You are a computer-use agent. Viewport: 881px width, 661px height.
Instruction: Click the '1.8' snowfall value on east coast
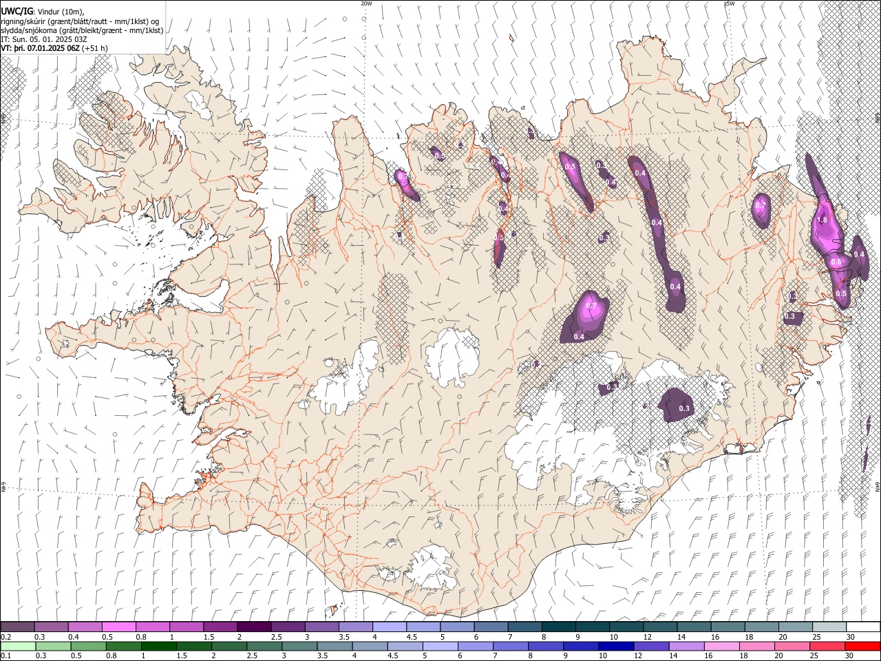[821, 220]
